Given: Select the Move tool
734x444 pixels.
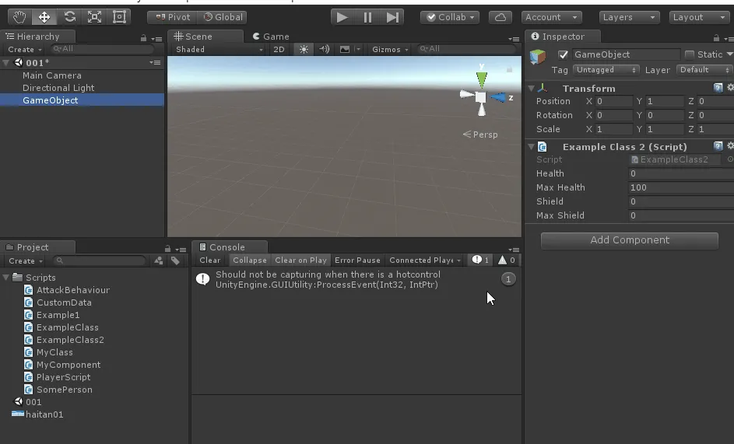Looking at the screenshot, I should coord(44,17).
